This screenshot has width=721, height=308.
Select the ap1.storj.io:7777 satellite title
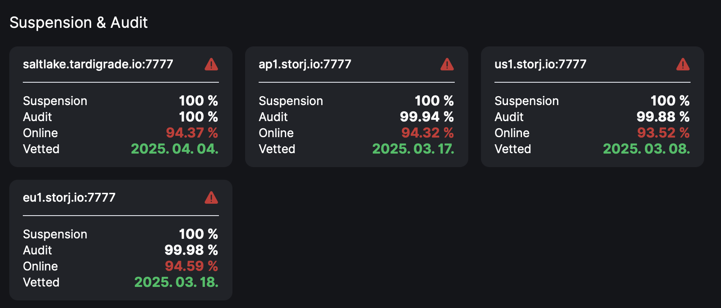coord(305,64)
